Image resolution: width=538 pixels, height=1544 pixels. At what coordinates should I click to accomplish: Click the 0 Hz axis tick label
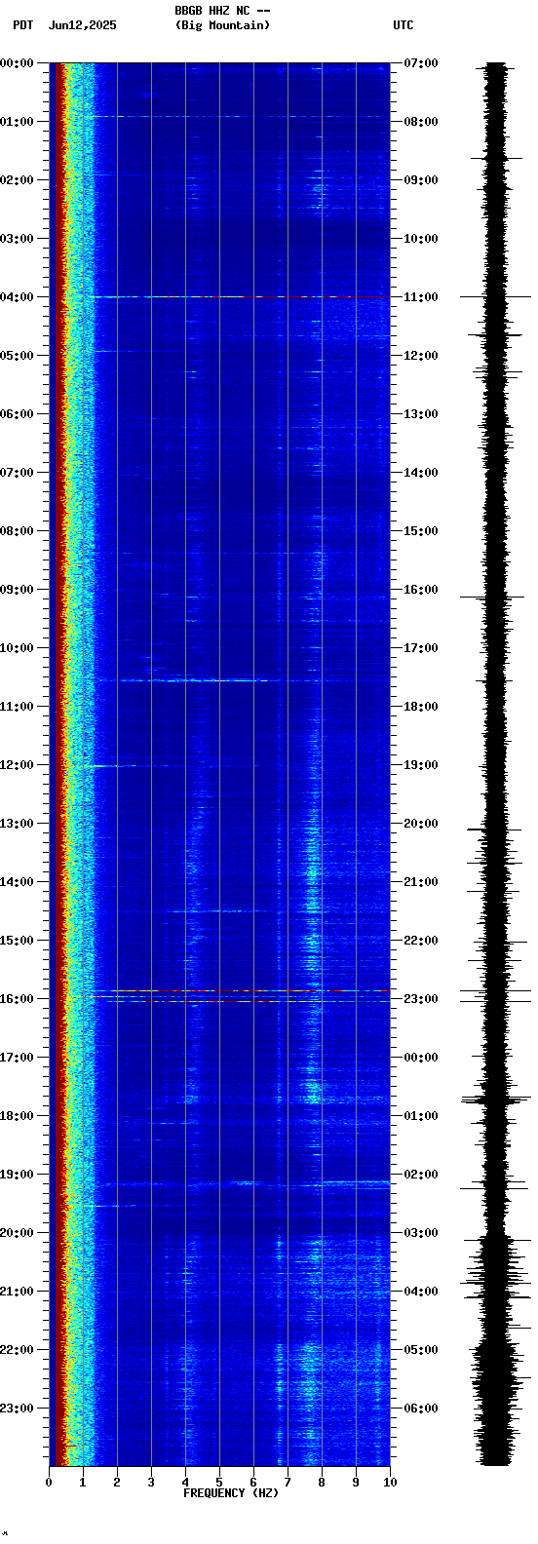pos(49,1483)
